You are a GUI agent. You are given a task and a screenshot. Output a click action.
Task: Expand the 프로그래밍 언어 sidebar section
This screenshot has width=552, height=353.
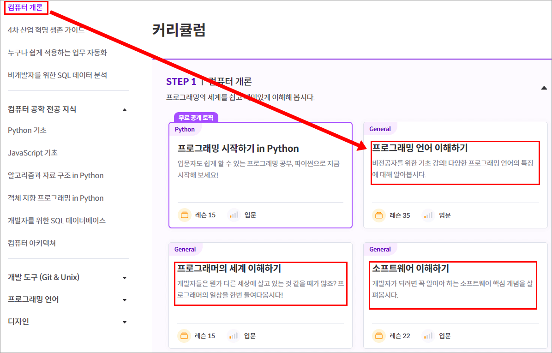click(x=124, y=300)
